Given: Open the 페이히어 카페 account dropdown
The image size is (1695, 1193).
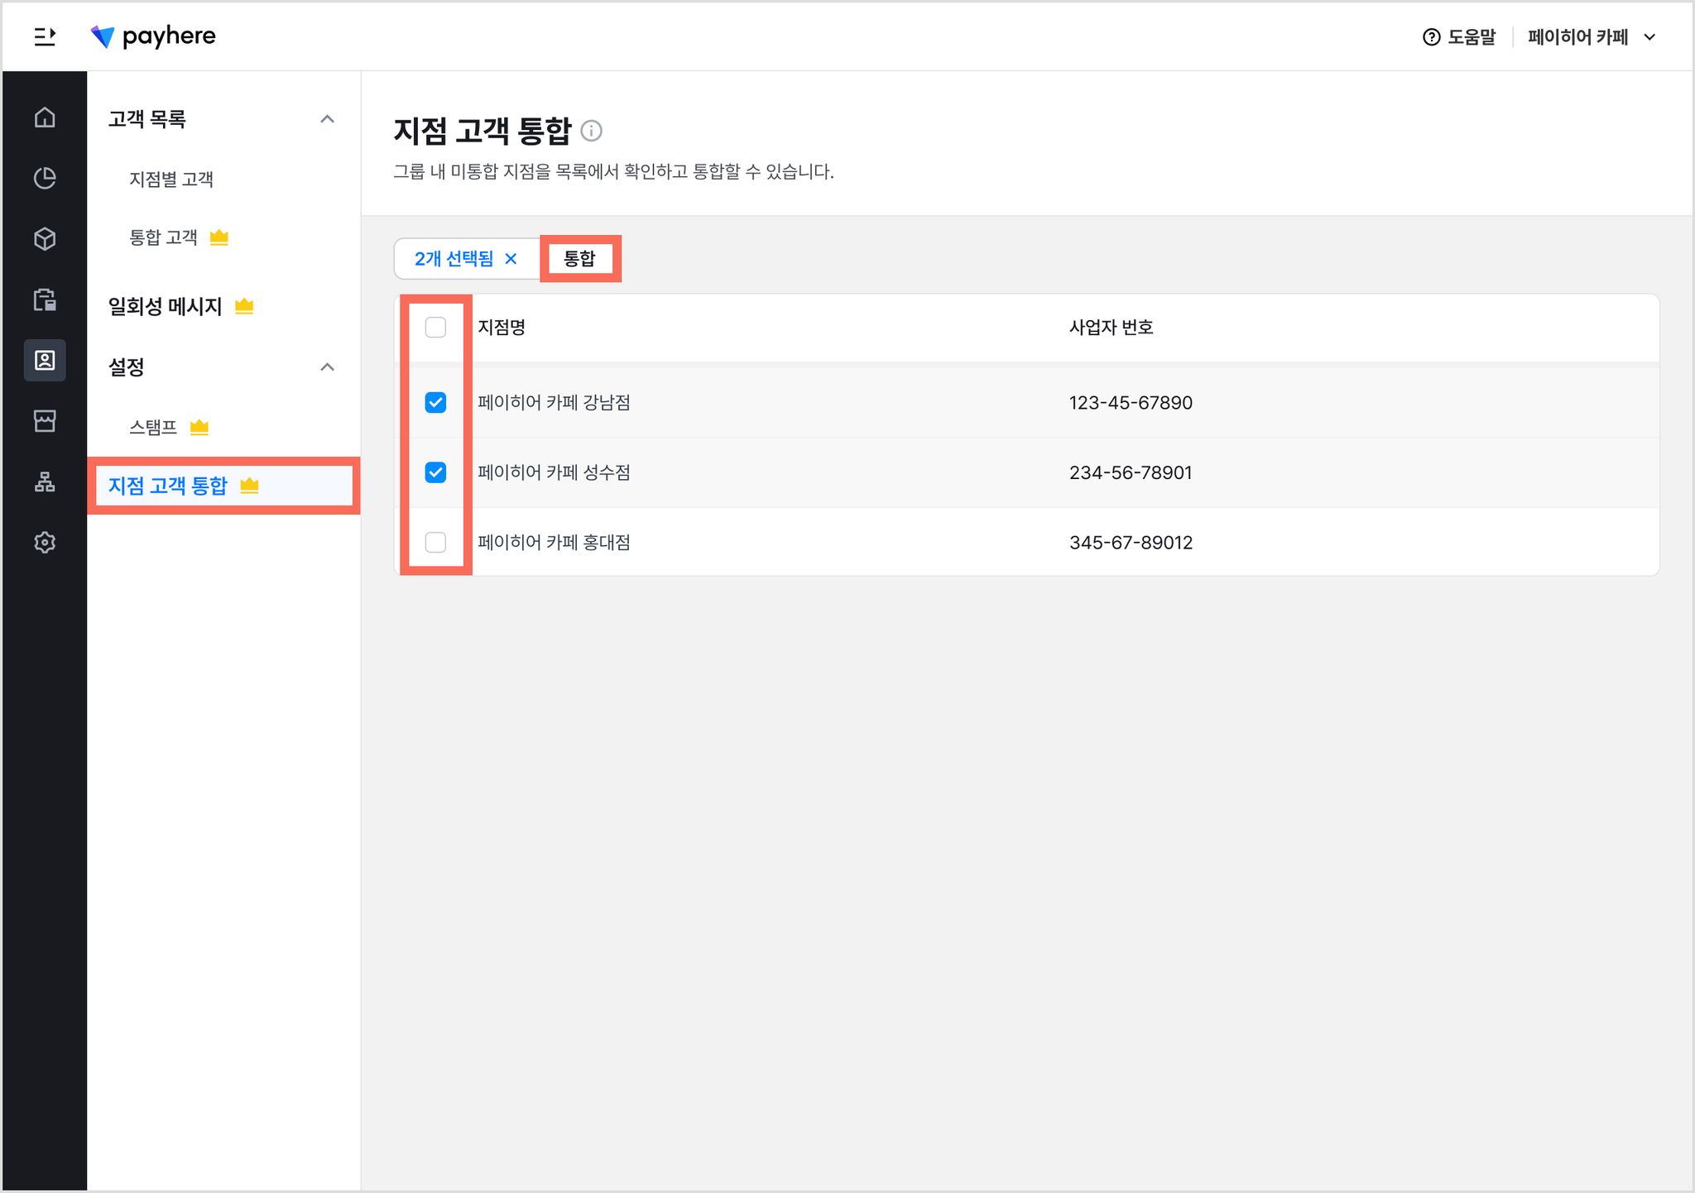Looking at the screenshot, I should pos(1592,37).
